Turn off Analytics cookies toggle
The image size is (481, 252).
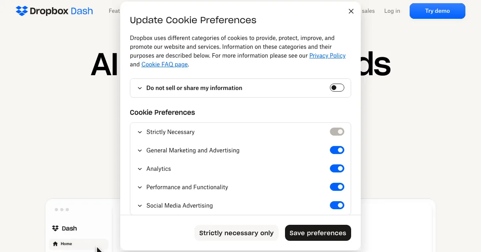(x=337, y=168)
